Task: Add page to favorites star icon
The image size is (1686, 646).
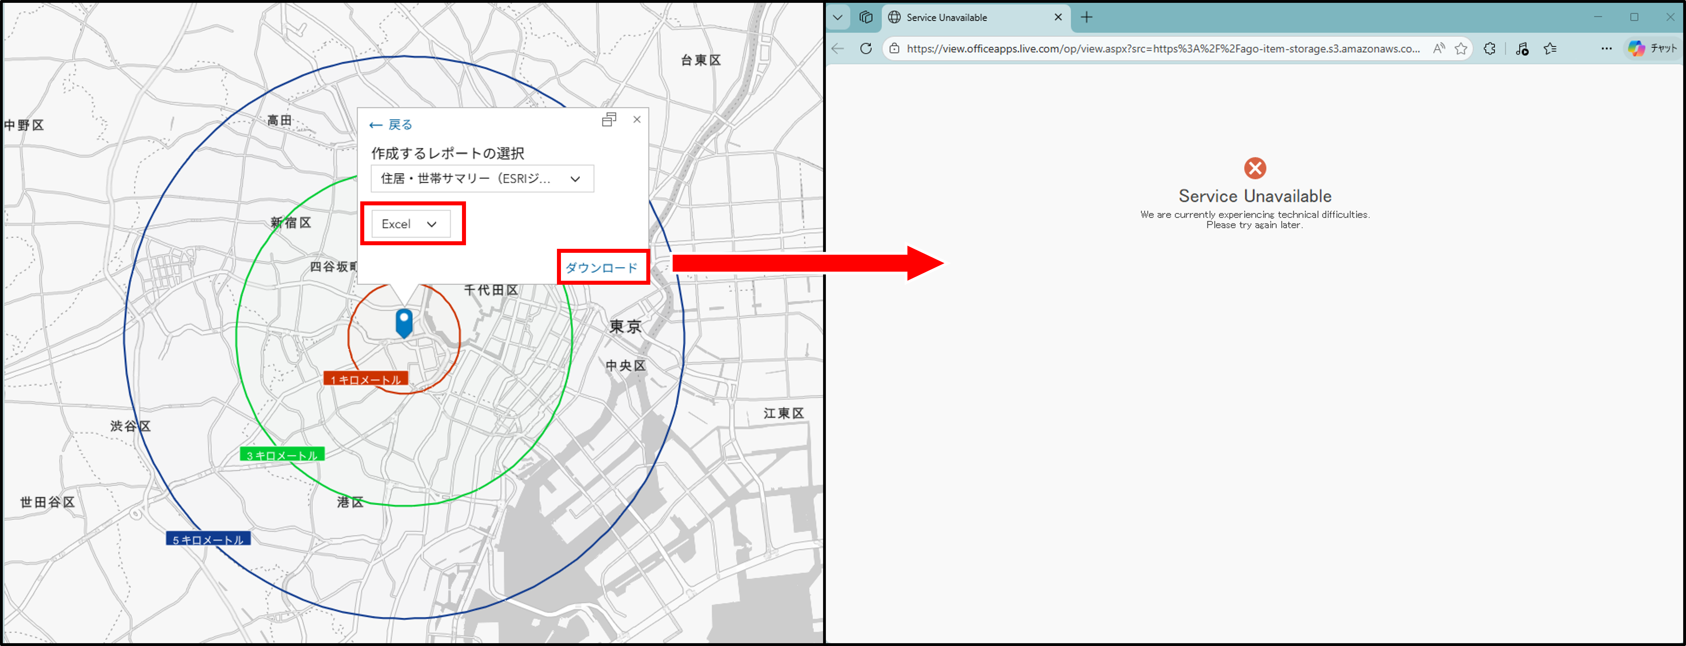Action: coord(1461,48)
